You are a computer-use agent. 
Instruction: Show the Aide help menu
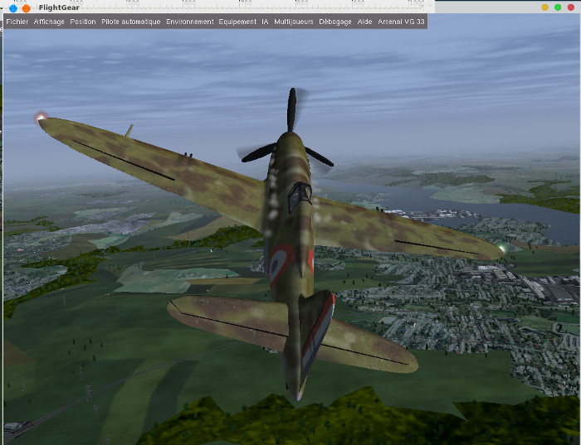364,22
